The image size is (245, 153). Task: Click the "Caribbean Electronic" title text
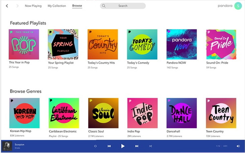pyautogui.click(x=63, y=131)
